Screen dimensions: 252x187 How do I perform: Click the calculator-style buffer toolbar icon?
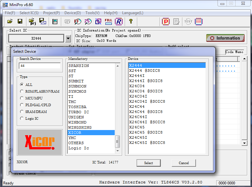[55, 21]
